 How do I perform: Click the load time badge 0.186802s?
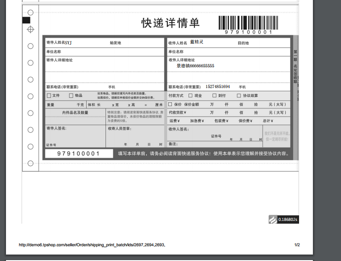tap(284, 219)
